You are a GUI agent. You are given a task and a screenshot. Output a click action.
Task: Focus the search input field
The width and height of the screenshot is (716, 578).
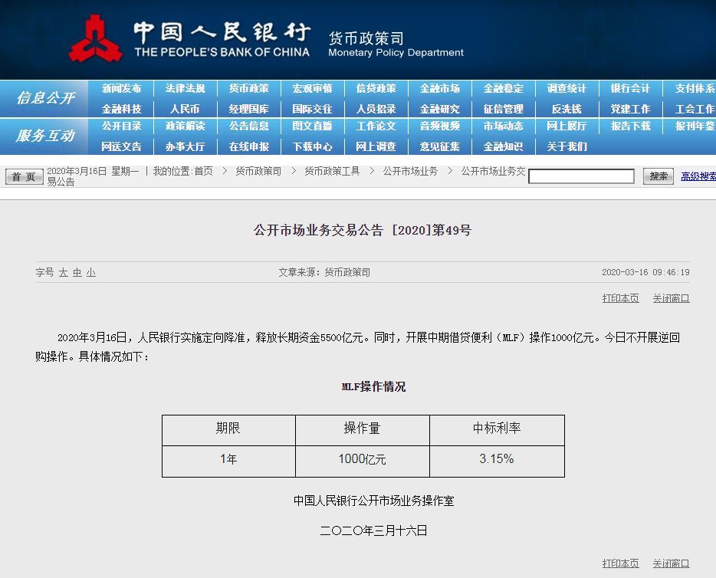(581, 176)
